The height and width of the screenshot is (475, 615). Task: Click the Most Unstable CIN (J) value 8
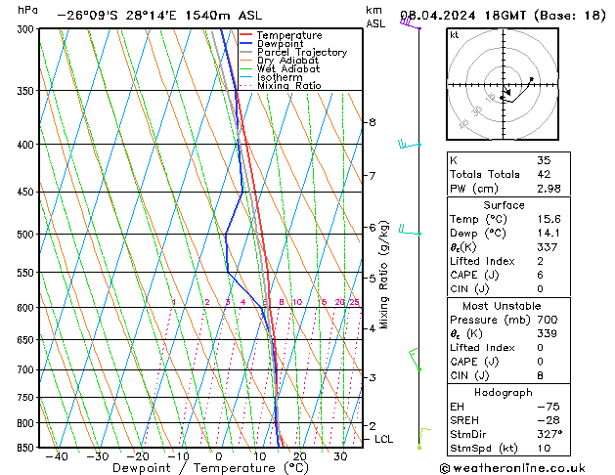click(x=540, y=375)
